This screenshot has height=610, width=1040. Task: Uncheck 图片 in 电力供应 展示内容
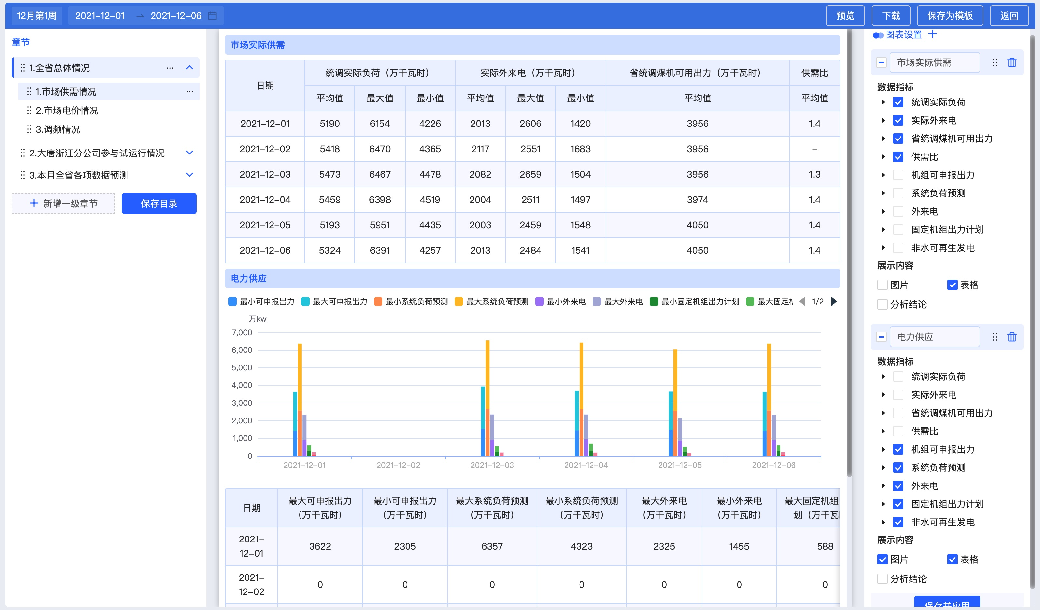click(882, 559)
